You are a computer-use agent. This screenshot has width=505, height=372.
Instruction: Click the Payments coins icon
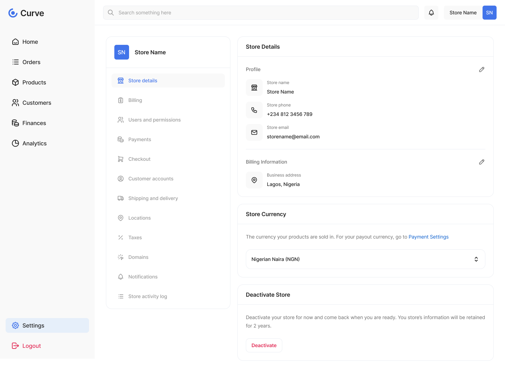121,139
